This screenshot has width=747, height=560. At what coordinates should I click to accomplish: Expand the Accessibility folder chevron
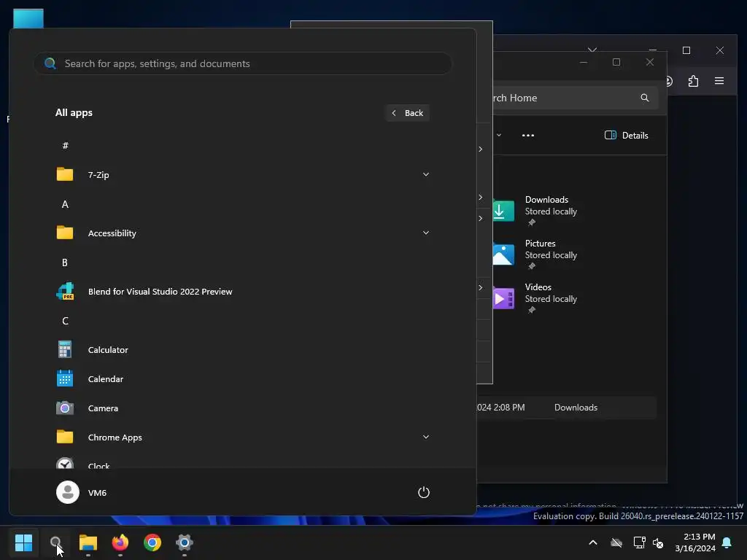click(426, 233)
